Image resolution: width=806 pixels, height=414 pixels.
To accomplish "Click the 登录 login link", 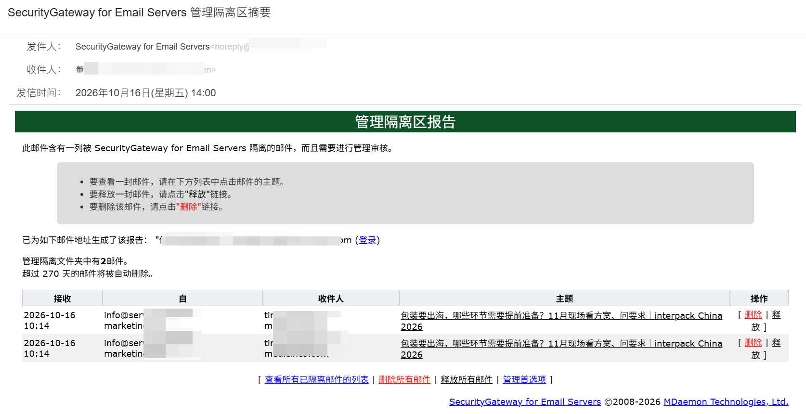I will click(x=367, y=240).
